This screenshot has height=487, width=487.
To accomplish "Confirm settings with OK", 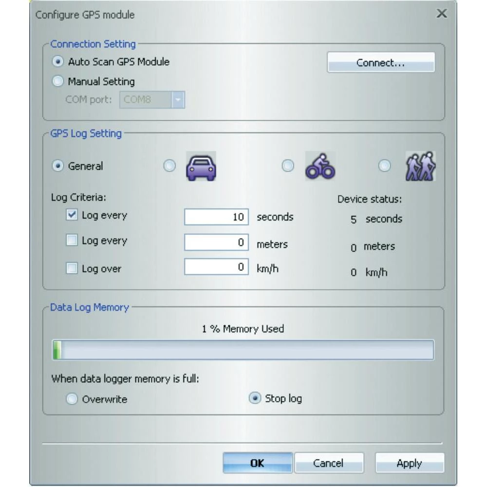I will 258,463.
